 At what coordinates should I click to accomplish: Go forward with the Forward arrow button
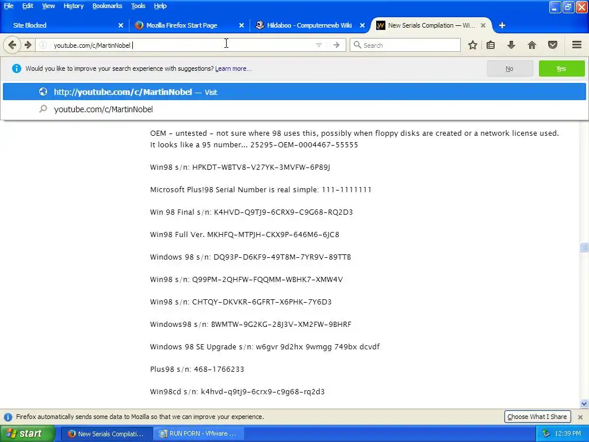[28, 45]
